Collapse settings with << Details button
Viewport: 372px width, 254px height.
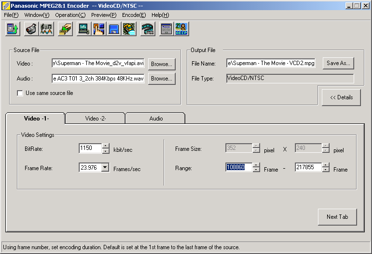pos(341,97)
